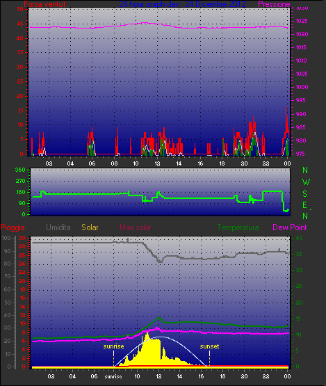Image resolution: width=326 pixels, height=386 pixels.
Task: Click the Forza vento axis title
Action: point(44,4)
